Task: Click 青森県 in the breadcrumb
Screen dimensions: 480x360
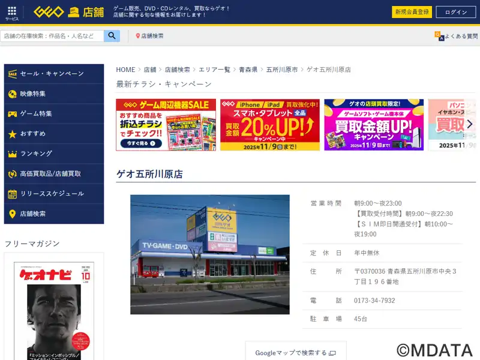Action: coord(248,70)
